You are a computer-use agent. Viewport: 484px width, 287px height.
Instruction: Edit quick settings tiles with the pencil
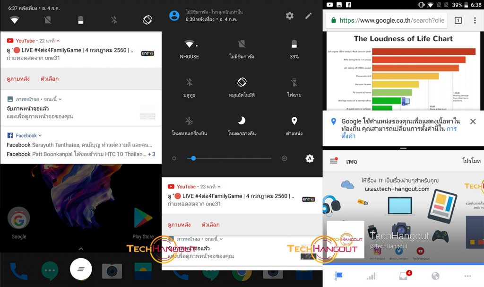pos(308,16)
